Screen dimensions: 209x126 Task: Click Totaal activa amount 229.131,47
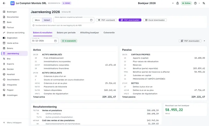109,97
